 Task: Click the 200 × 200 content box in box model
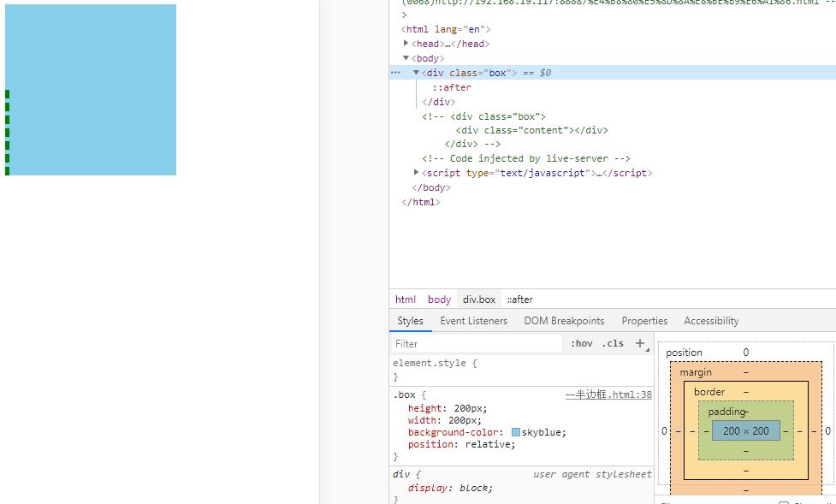click(x=746, y=431)
